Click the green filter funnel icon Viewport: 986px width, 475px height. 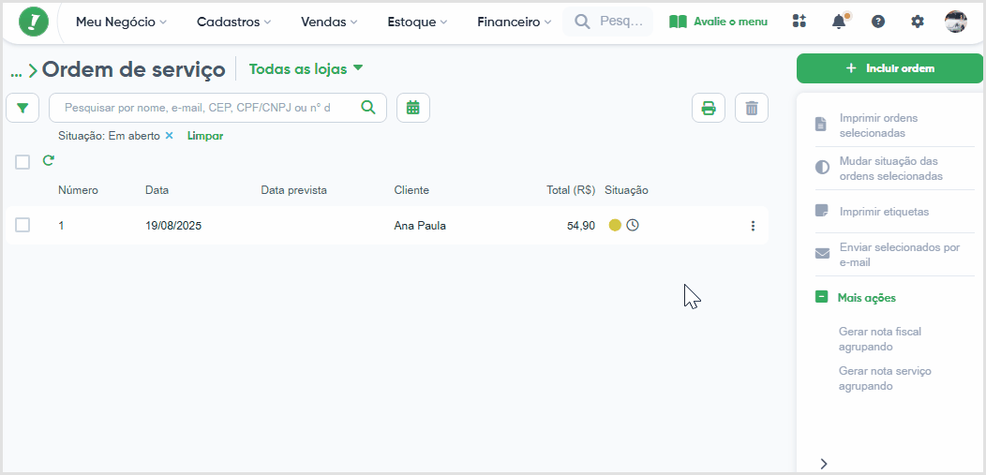[x=22, y=108]
